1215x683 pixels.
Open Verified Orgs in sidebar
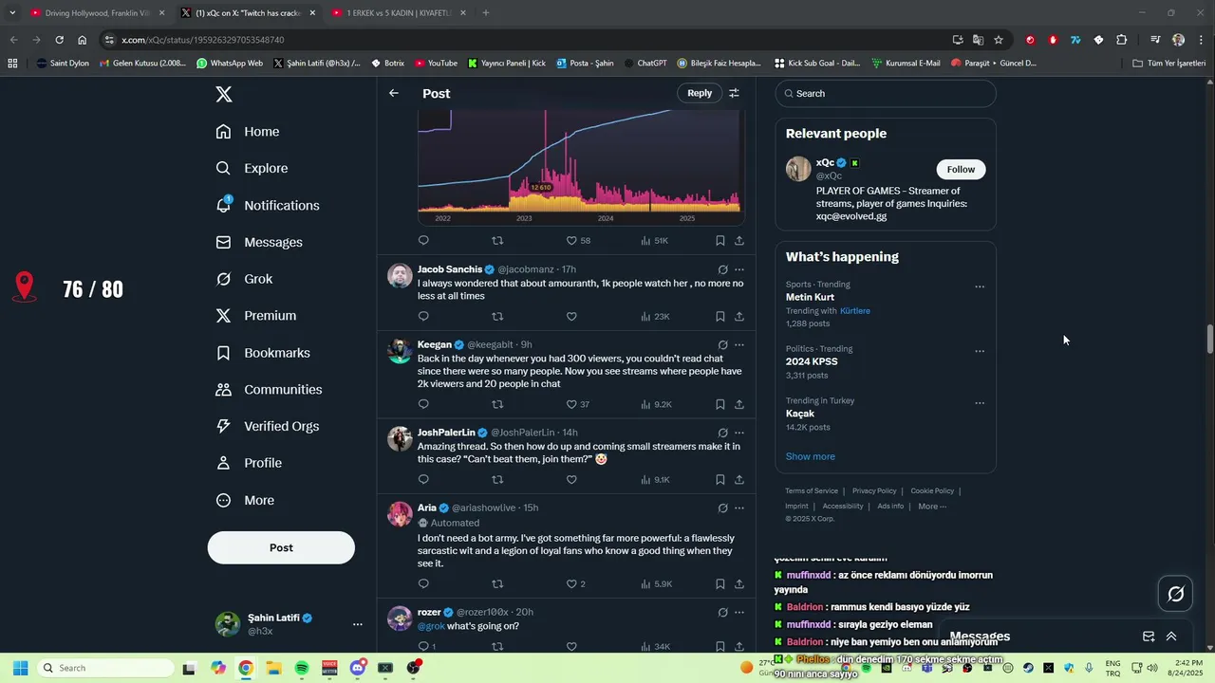pyautogui.click(x=268, y=427)
